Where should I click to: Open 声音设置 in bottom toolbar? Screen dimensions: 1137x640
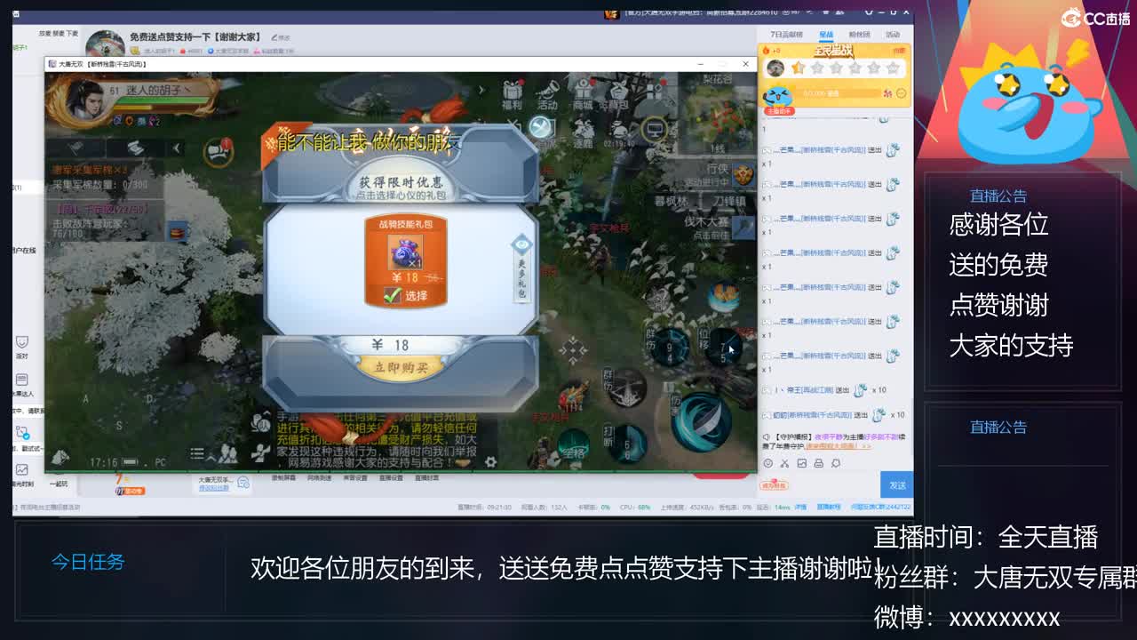355,478
